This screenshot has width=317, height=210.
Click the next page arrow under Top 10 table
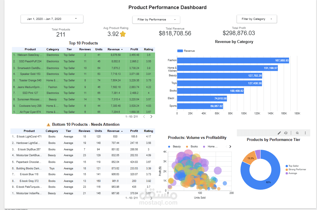151,116
